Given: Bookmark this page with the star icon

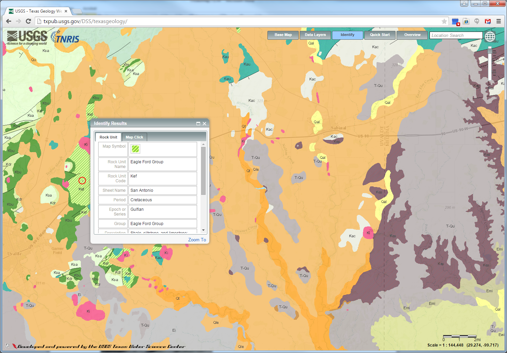Looking at the screenshot, I should [x=444, y=21].
